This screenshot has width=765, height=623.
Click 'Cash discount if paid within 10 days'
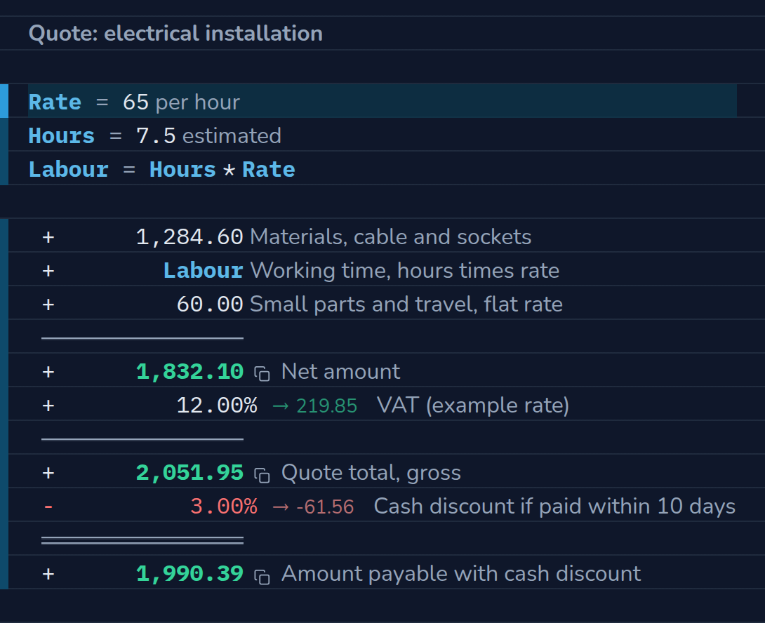[554, 507]
